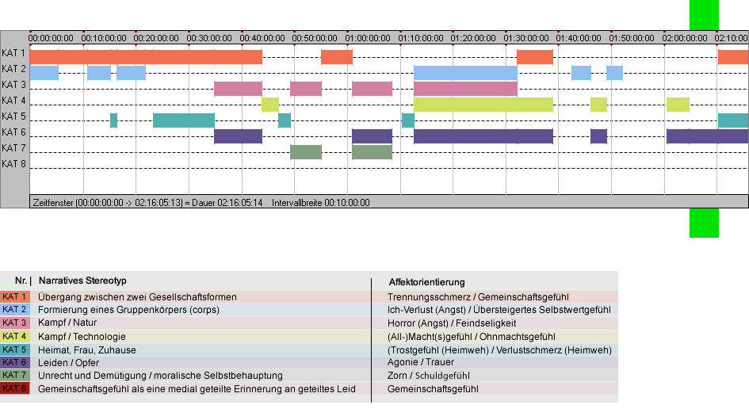The height and width of the screenshot is (420, 749).
Task: Select the first pink KAT 3 bar ending at 00:40:00:00
Action: (239, 89)
